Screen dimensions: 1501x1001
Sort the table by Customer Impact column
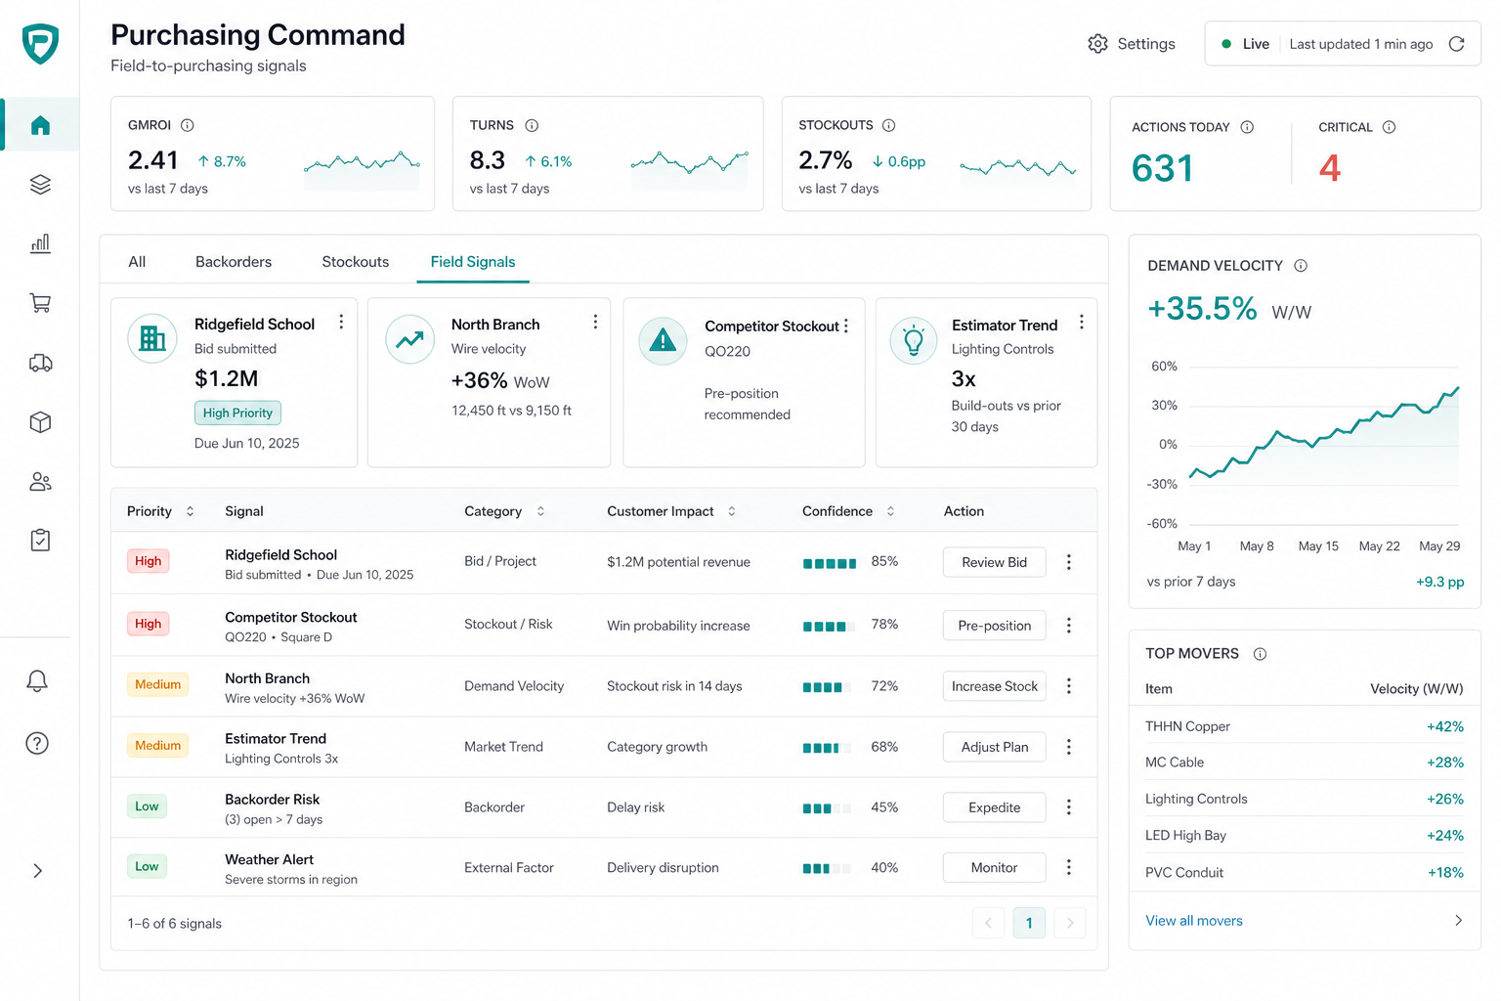[x=731, y=511]
